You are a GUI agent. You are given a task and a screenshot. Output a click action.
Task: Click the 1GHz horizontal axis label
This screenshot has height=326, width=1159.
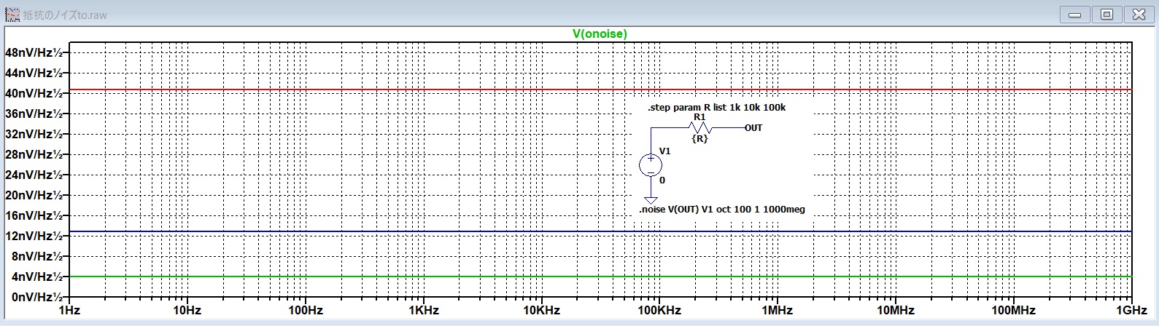tap(1131, 311)
